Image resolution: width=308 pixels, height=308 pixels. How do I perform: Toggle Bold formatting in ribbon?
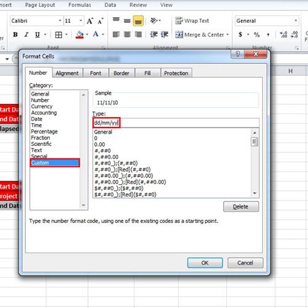(15, 34)
